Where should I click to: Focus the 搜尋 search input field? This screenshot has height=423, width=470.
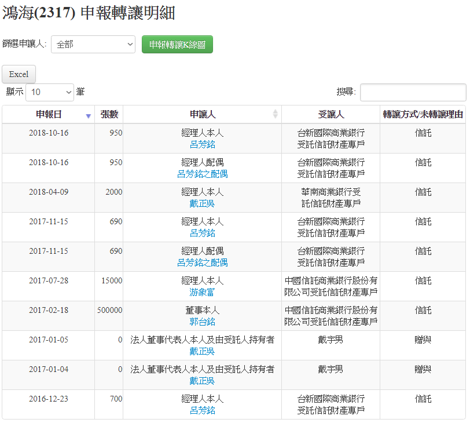[x=413, y=92]
